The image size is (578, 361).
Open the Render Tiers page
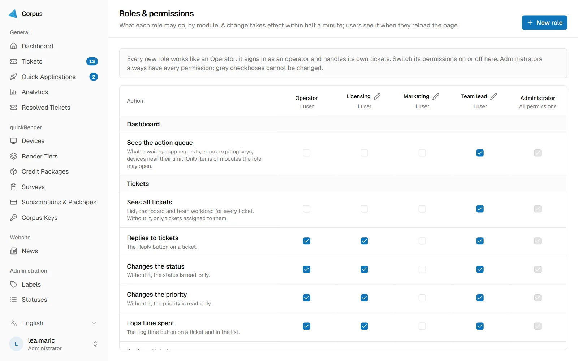(x=54, y=156)
